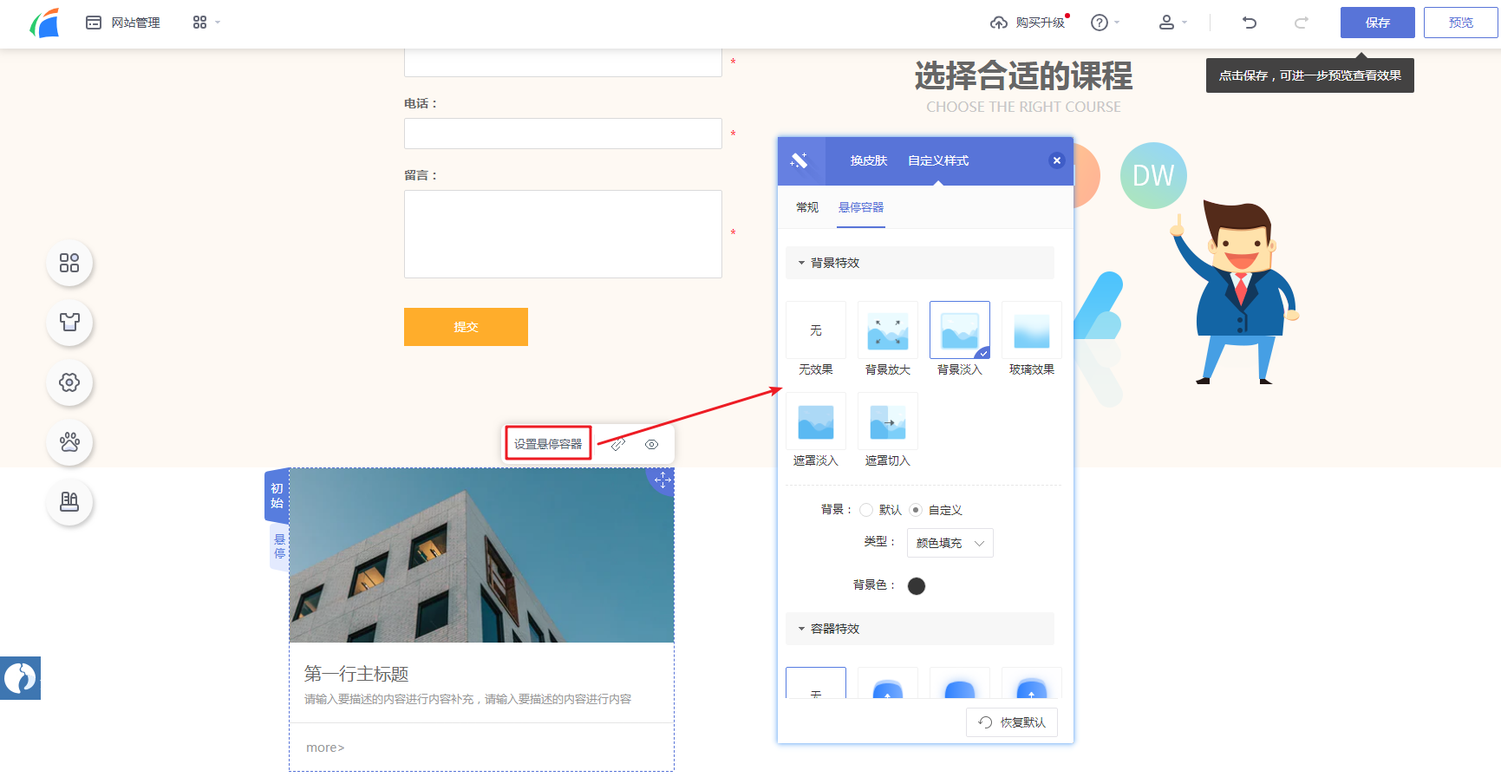This screenshot has width=1501, height=777.
Task: Click the 购买升级 cloud upload icon
Action: pos(999,23)
